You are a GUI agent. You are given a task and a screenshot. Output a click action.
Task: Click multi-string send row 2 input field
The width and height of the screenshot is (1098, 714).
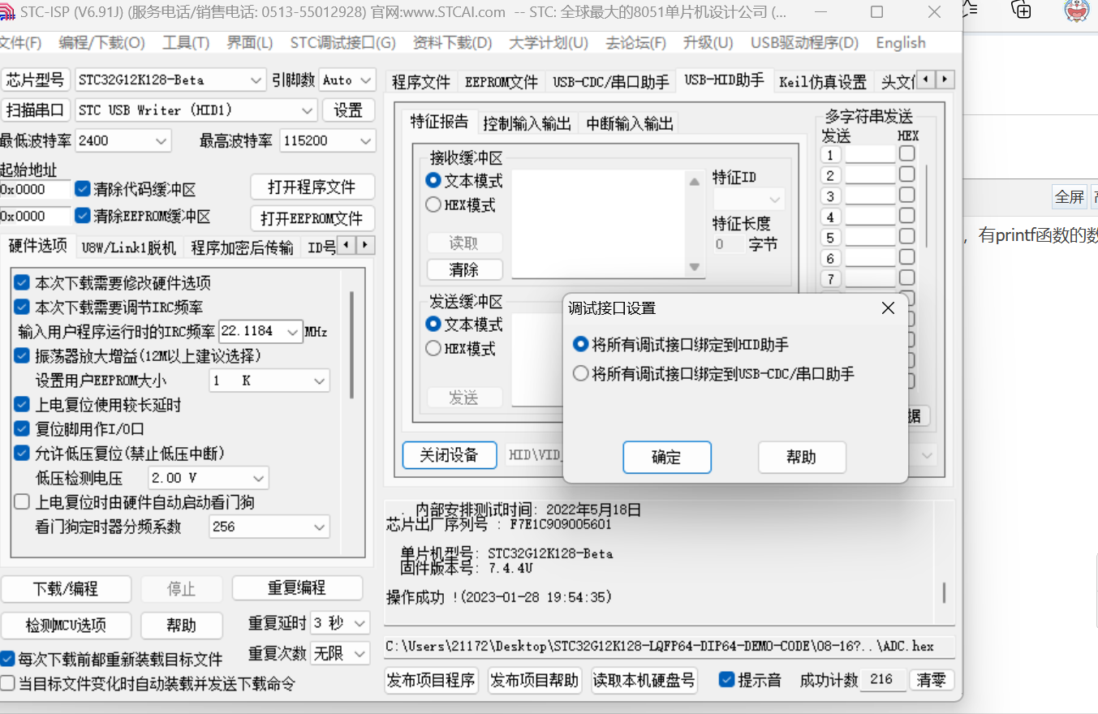(869, 175)
